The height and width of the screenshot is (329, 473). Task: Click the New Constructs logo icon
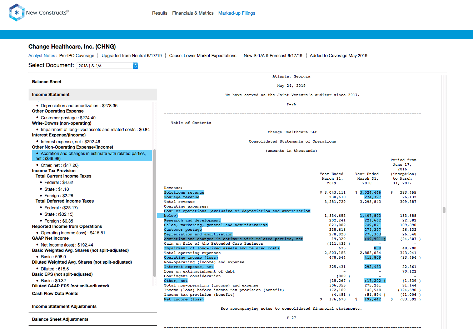(x=16, y=13)
